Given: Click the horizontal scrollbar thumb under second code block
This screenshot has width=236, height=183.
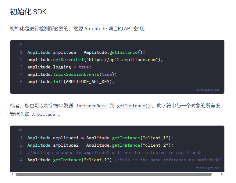Looking at the screenshot, I should click(114, 174).
